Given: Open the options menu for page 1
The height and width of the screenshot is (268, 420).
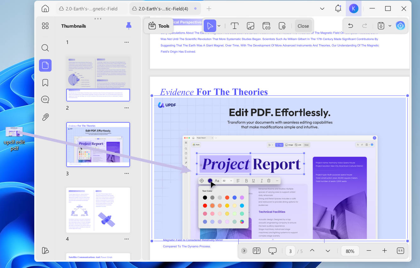Looking at the screenshot, I should 126,42.
